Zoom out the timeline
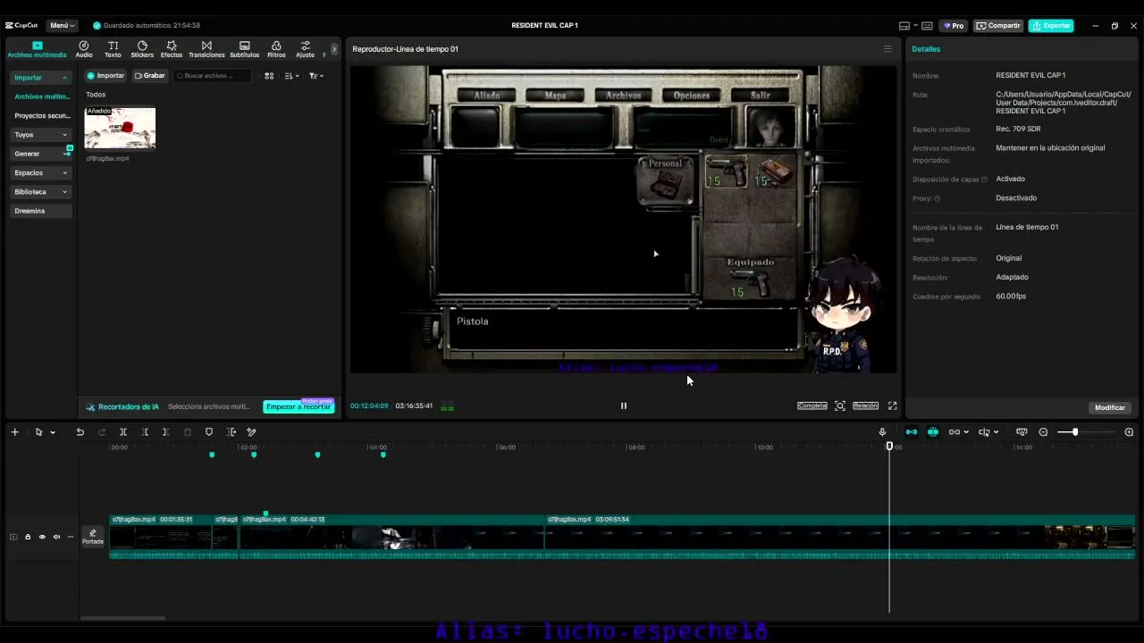The image size is (1144, 643). pyautogui.click(x=1043, y=432)
